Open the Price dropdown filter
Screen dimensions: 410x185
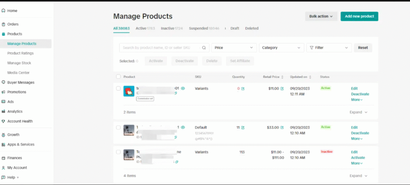click(234, 48)
